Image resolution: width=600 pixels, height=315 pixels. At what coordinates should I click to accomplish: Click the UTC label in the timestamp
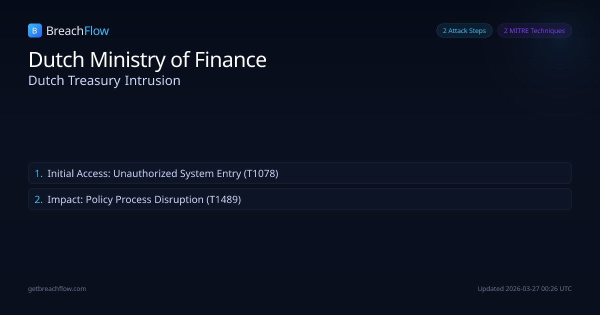coord(565,288)
